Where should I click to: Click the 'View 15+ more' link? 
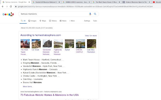pos(91,35)
